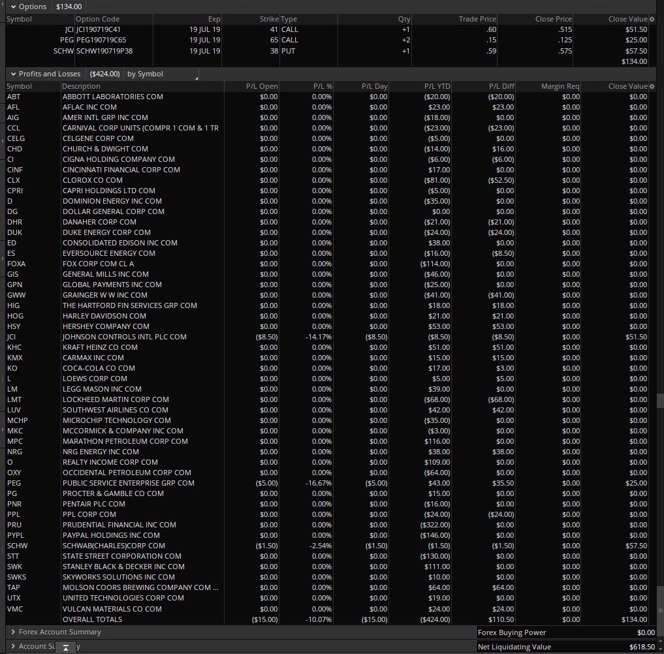The height and width of the screenshot is (654, 664).
Task: Select the JCI190719C41 option row
Action: 327,29
